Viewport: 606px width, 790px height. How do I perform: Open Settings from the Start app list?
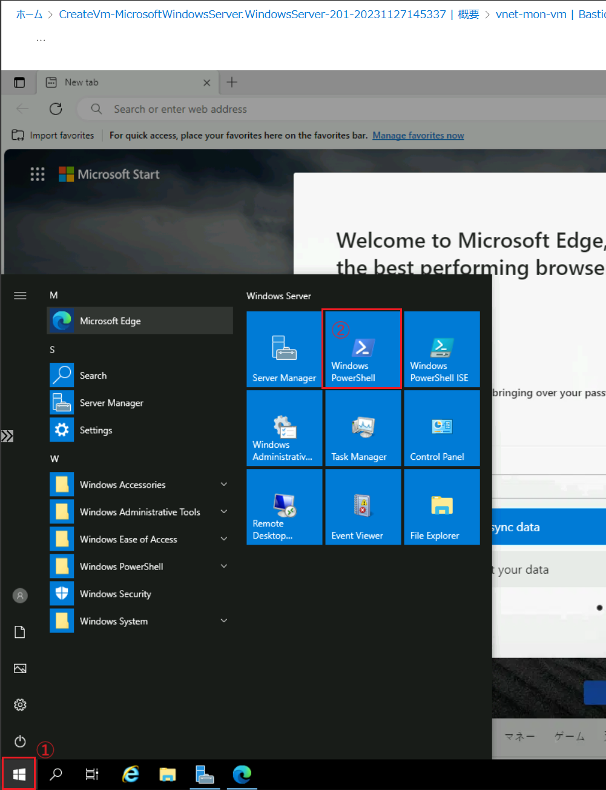[140, 430]
